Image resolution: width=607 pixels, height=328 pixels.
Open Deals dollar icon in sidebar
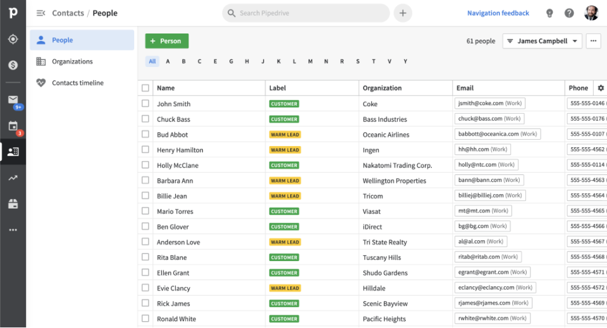[x=13, y=65]
